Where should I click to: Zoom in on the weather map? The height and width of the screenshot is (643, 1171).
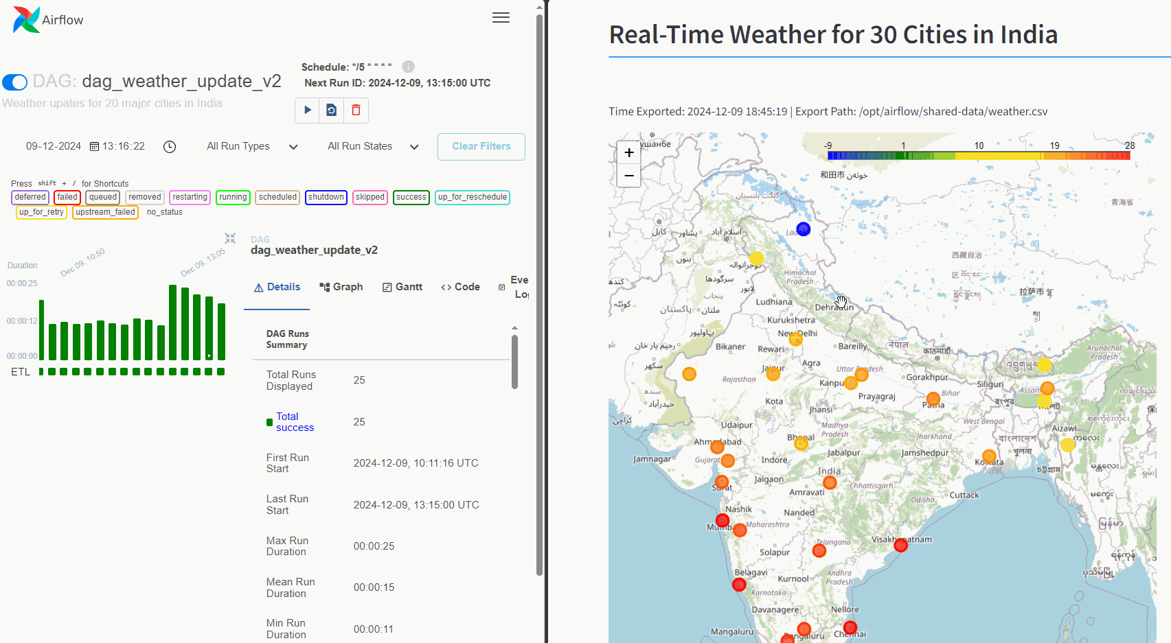[x=628, y=153]
